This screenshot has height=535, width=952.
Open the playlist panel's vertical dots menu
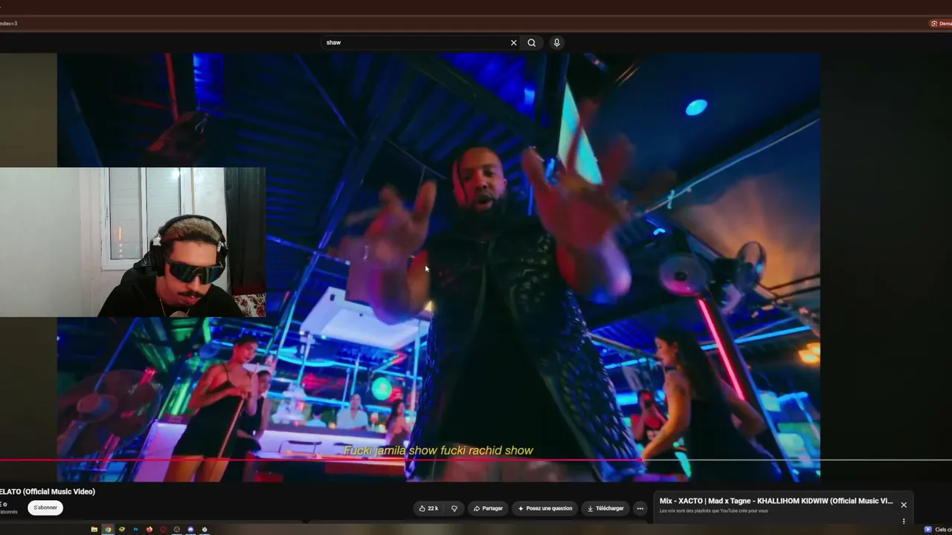pyautogui.click(x=904, y=521)
